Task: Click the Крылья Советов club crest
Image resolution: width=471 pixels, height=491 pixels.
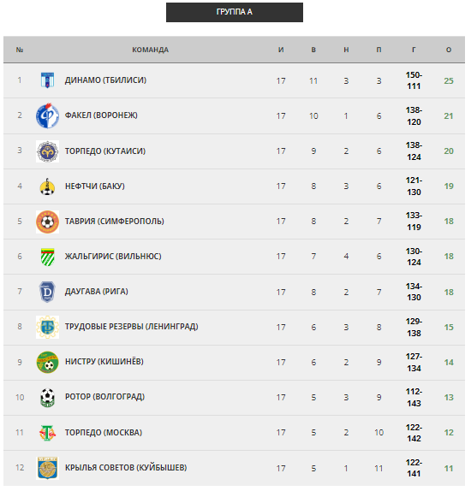Action: 47,468
